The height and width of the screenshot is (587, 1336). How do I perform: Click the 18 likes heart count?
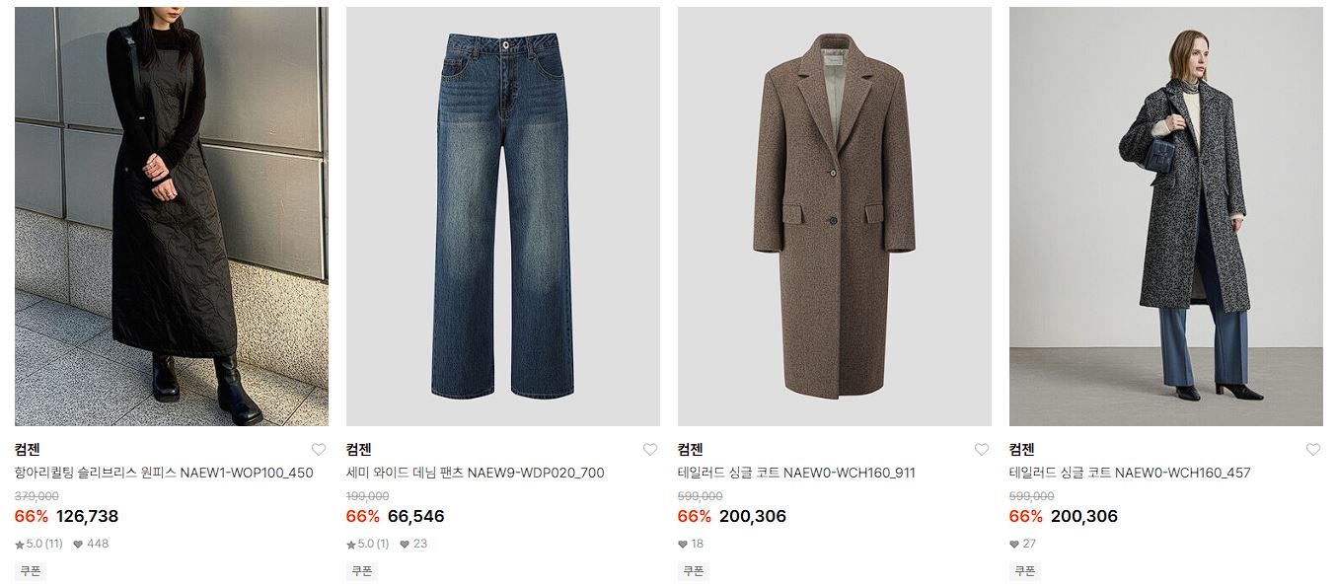(691, 544)
